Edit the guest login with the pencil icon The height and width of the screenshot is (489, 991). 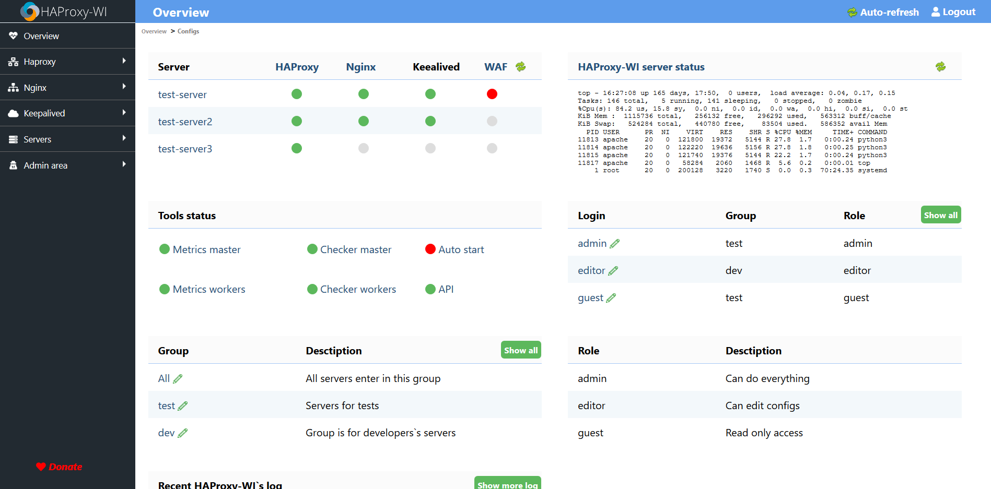611,297
